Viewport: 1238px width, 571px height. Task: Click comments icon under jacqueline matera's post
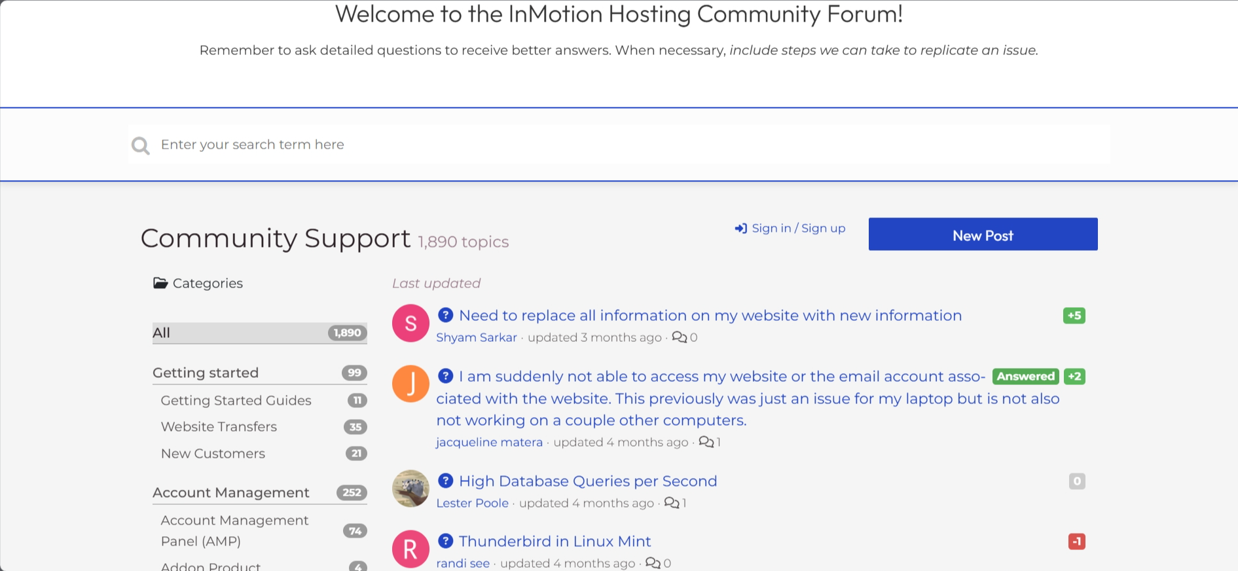point(706,442)
